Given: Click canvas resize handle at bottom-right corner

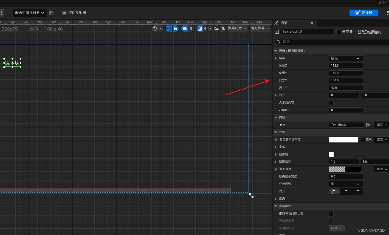Looking at the screenshot, I should click(x=251, y=196).
